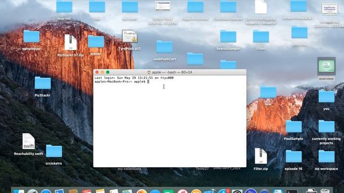The height and width of the screenshot is (193, 344).
Task: Select the 'currently working projects' folder
Action: click(x=326, y=127)
